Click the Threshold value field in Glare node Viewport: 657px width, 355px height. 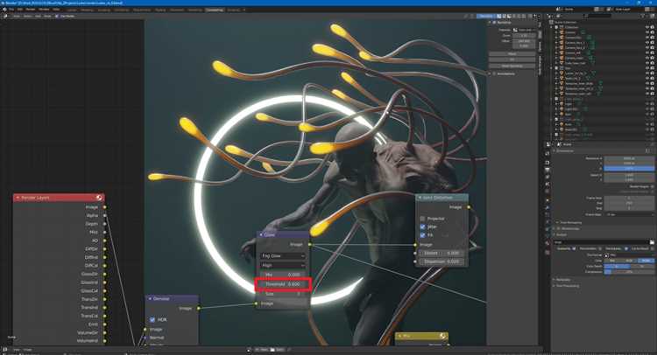tap(283, 284)
